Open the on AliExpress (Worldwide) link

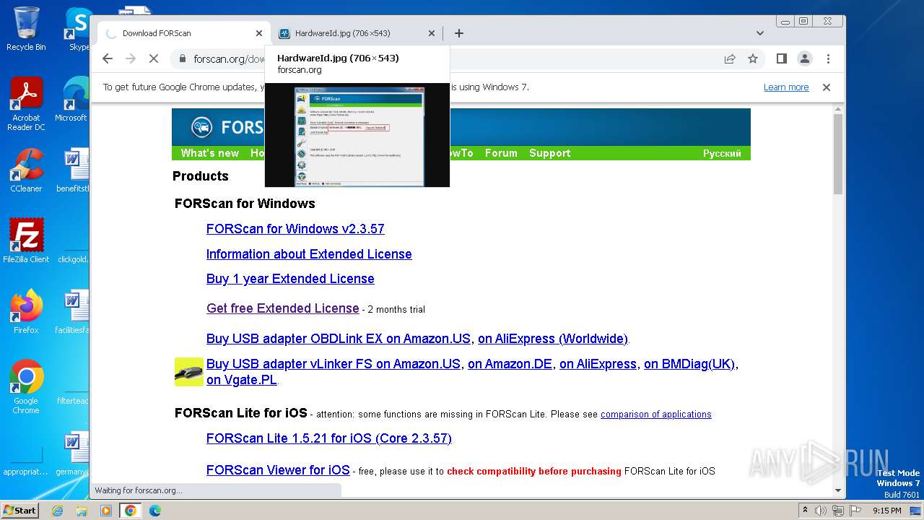[553, 339]
